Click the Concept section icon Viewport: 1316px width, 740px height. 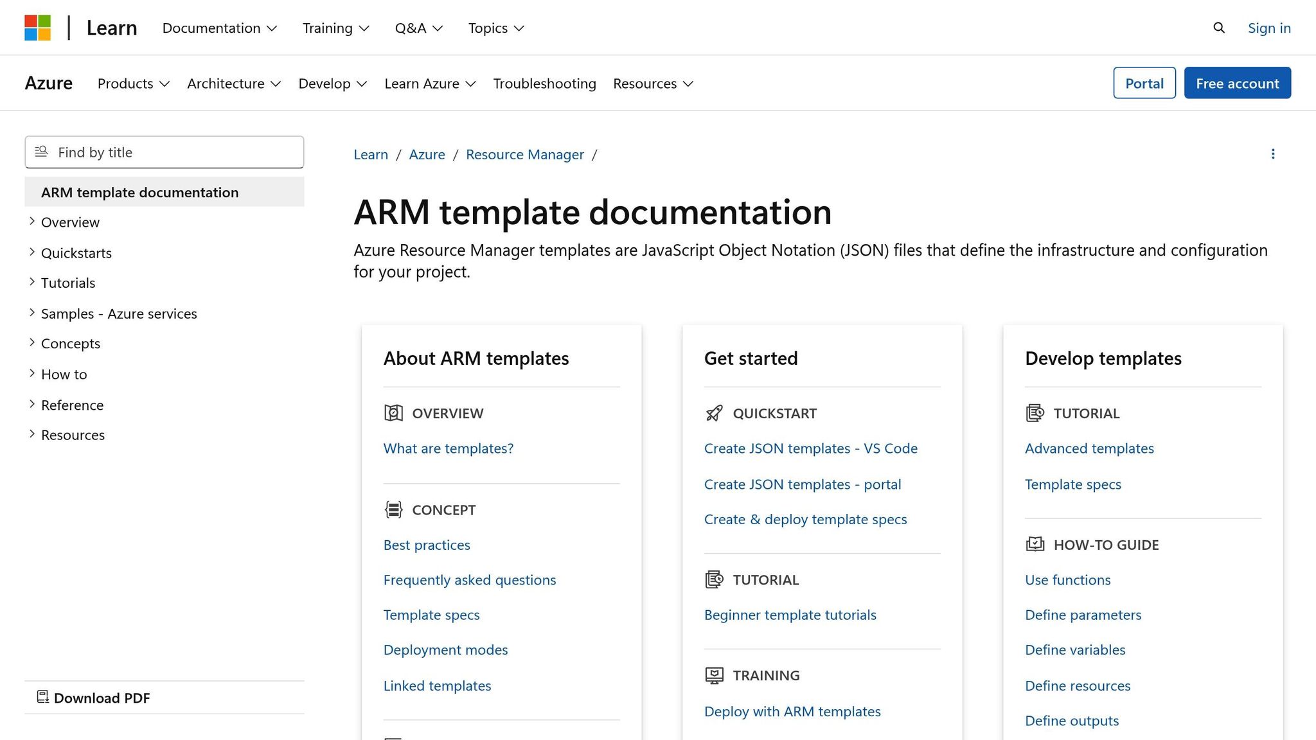pyautogui.click(x=393, y=509)
